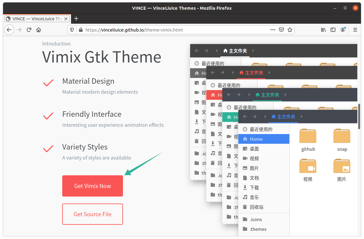Open Firefox home page icon

[39, 30]
